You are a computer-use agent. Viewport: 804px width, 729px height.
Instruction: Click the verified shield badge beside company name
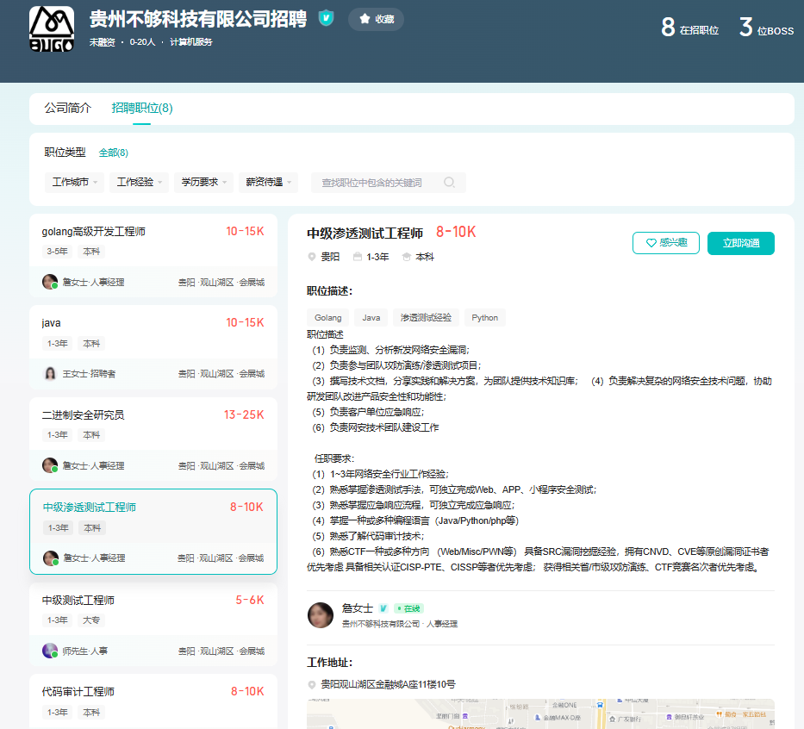click(326, 18)
